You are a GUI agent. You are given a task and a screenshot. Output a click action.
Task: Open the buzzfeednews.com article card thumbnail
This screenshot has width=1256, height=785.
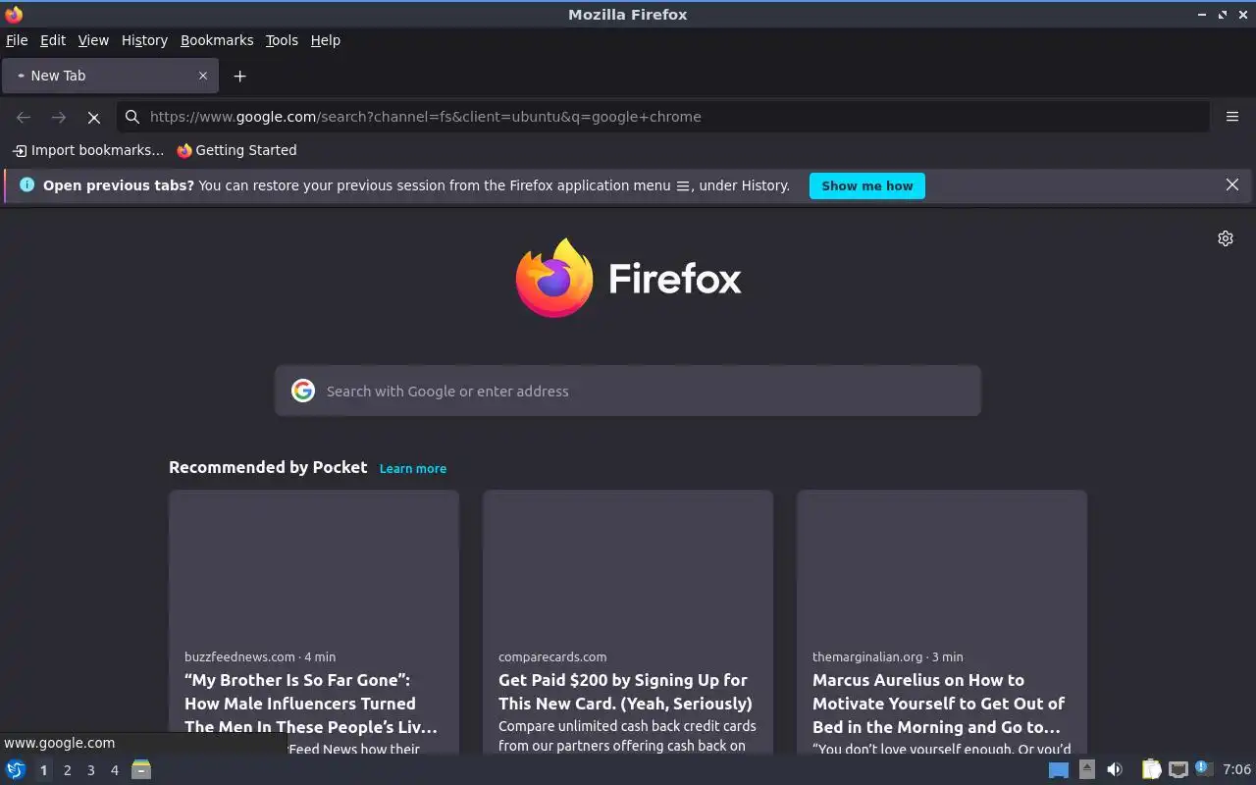tap(314, 563)
